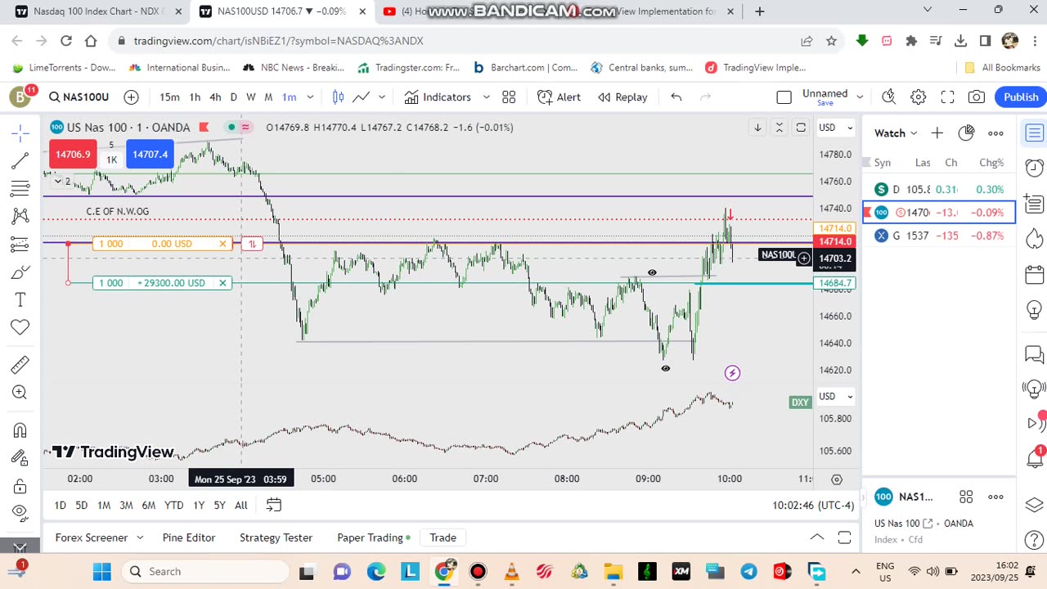Viewport: 1047px width, 589px height.
Task: Open the layout grid selector
Action: pos(509,97)
